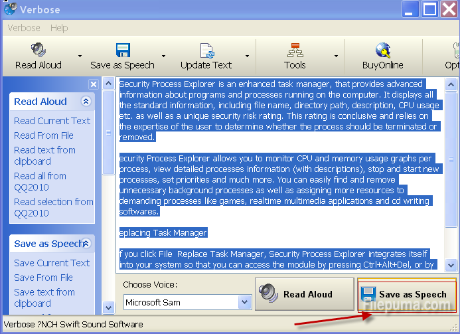Click the BuyOnline toolbar icon
The image size is (460, 334).
(x=382, y=50)
